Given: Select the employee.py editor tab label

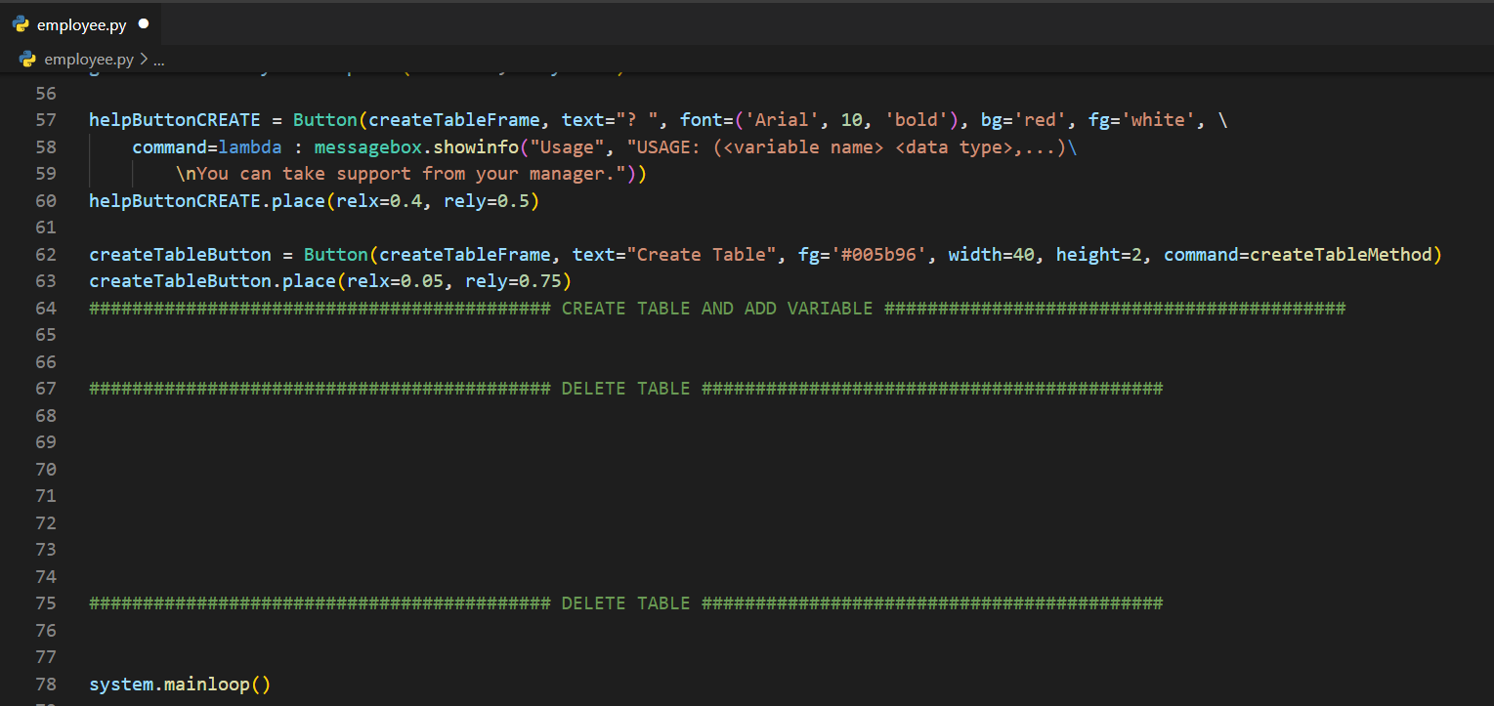Looking at the screenshot, I should 82,24.
